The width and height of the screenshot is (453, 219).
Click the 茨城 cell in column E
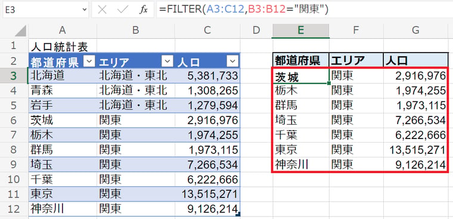pos(300,76)
